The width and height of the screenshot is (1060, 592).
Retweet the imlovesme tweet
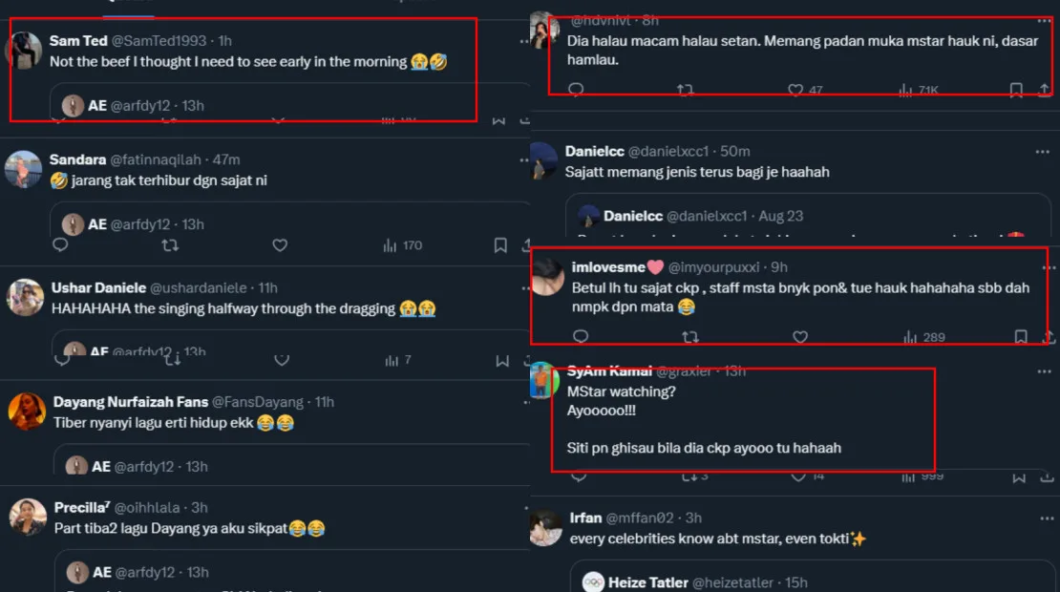689,336
